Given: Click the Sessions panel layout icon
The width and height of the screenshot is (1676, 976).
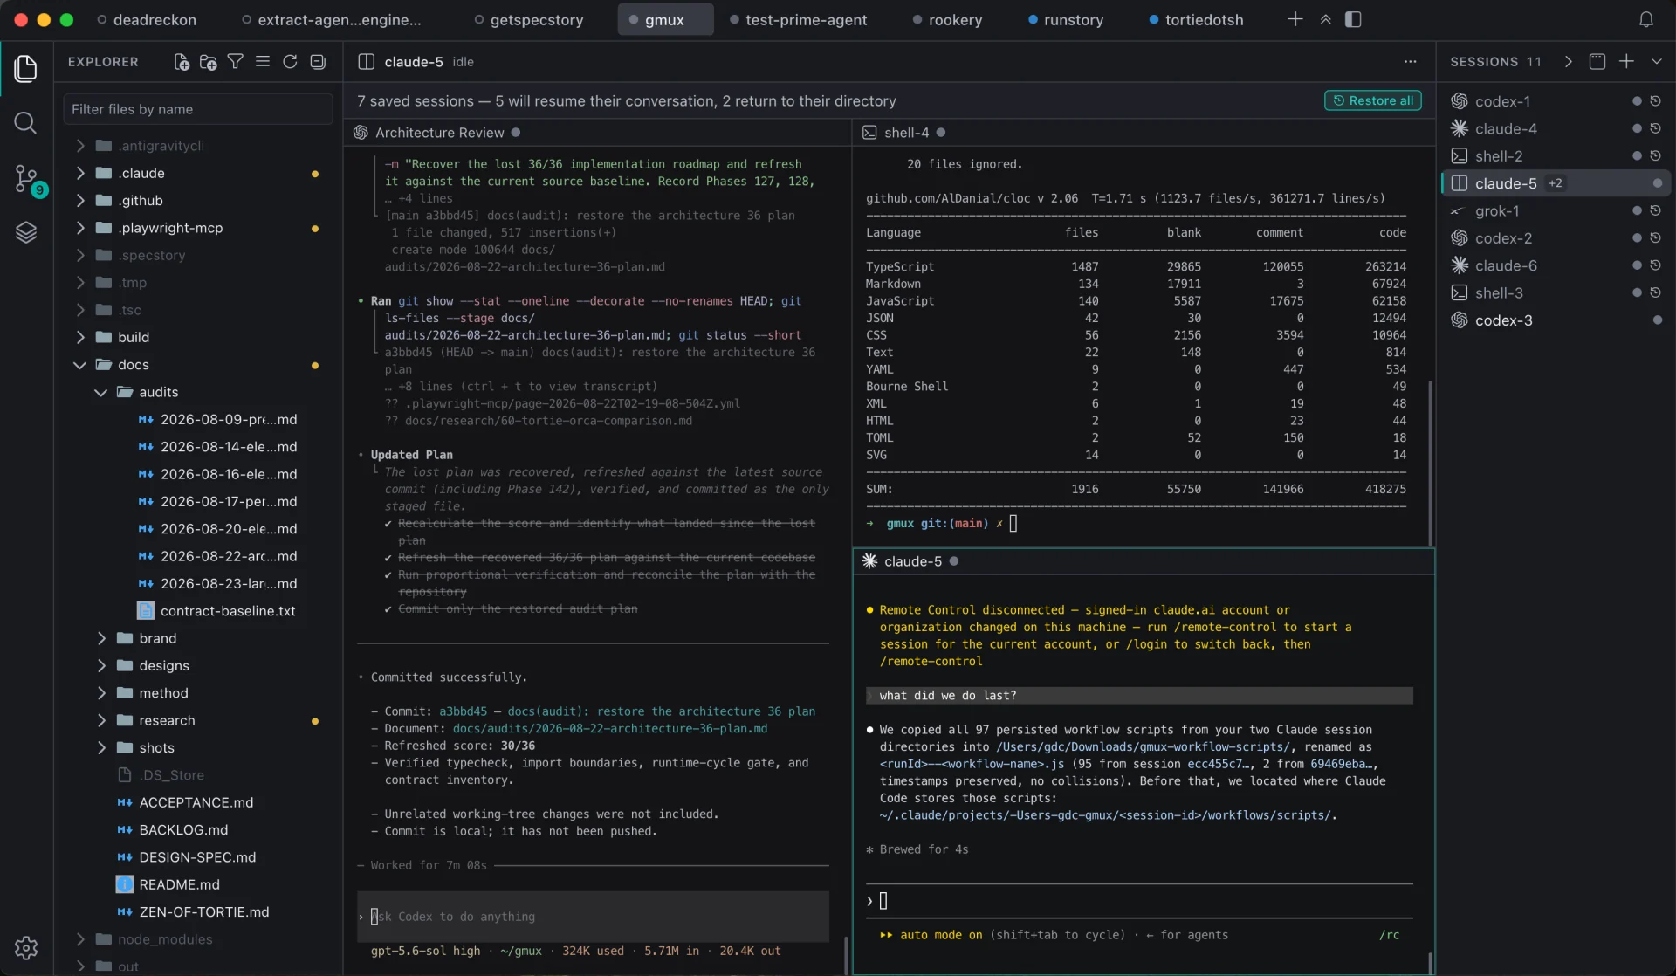Looking at the screenshot, I should [1597, 62].
